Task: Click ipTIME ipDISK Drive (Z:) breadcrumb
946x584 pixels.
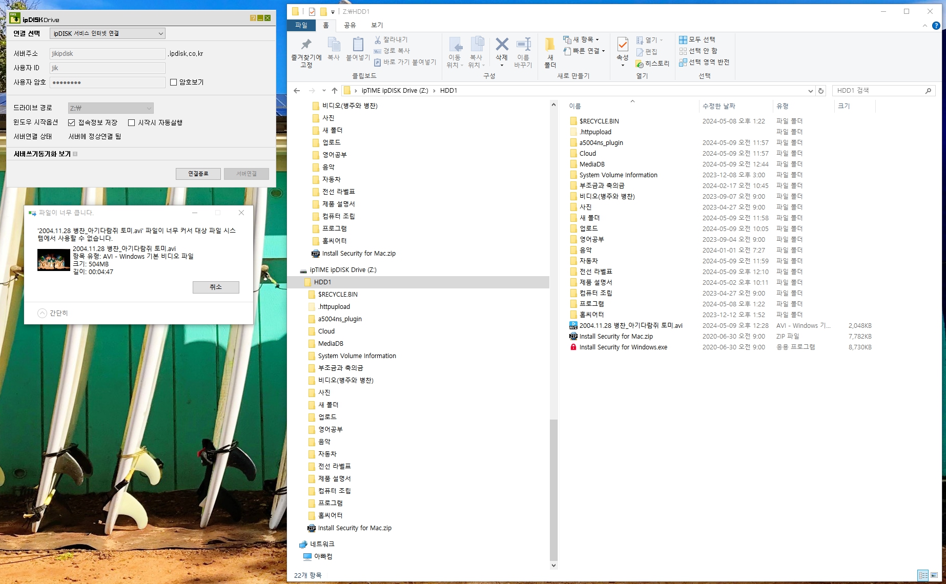Action: [x=395, y=91]
